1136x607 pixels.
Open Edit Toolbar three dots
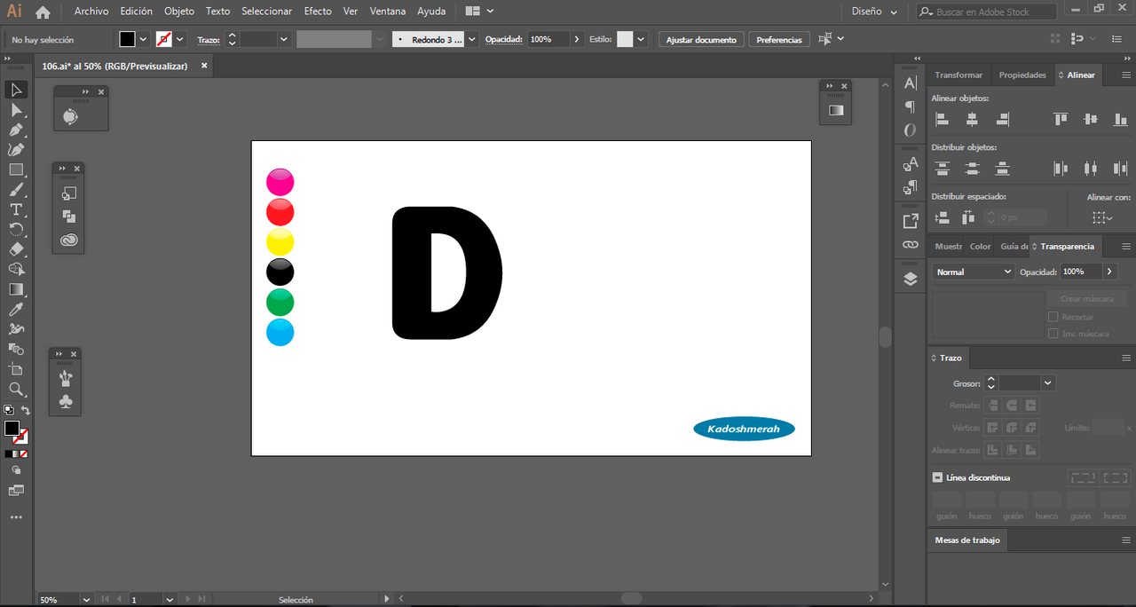16,516
